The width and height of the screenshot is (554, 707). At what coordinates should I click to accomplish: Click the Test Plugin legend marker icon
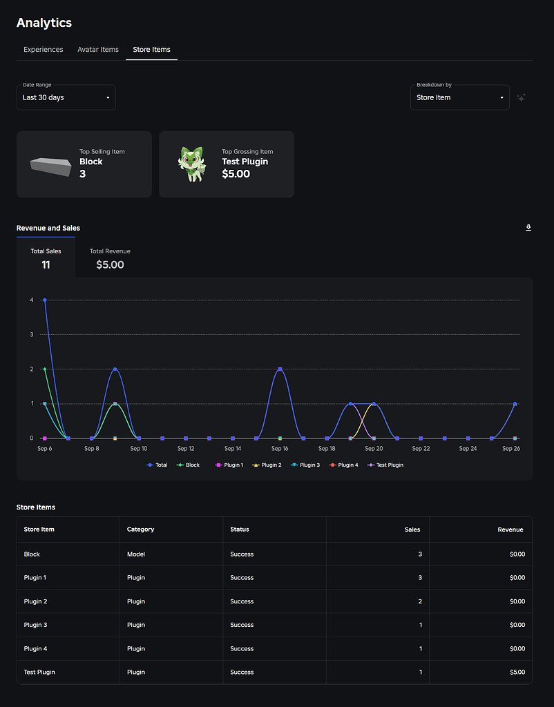[370, 465]
